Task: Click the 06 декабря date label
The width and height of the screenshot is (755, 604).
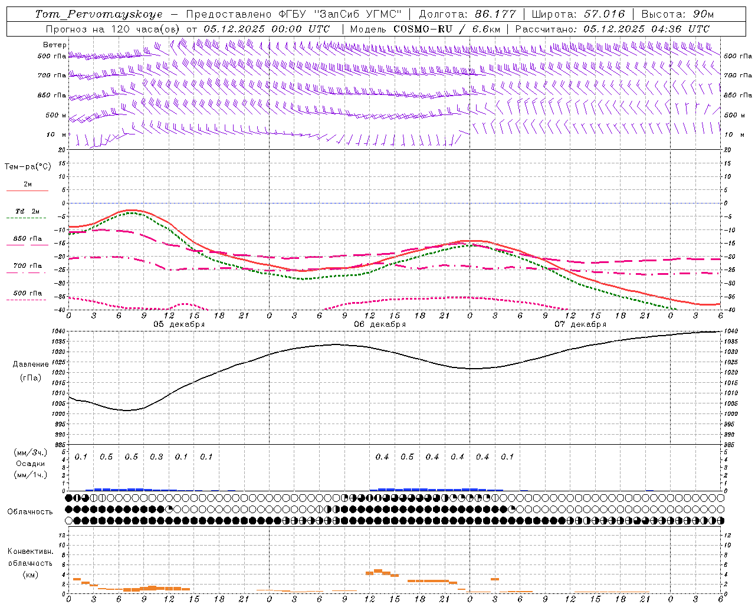Action: click(380, 324)
